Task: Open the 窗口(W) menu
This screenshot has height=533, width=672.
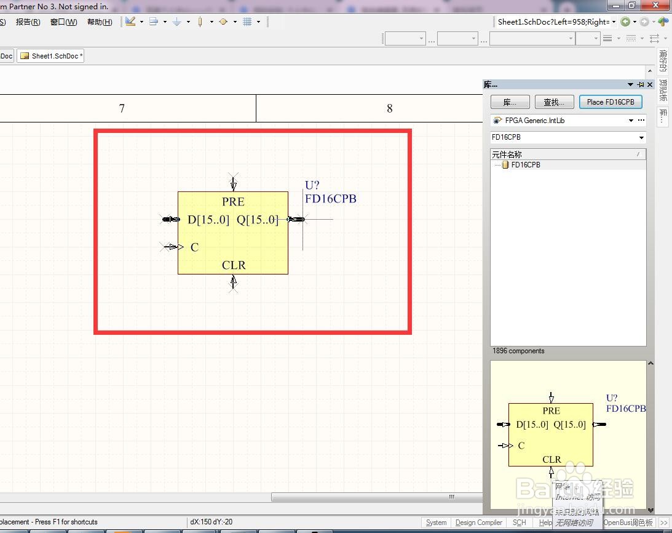Action: (63, 22)
